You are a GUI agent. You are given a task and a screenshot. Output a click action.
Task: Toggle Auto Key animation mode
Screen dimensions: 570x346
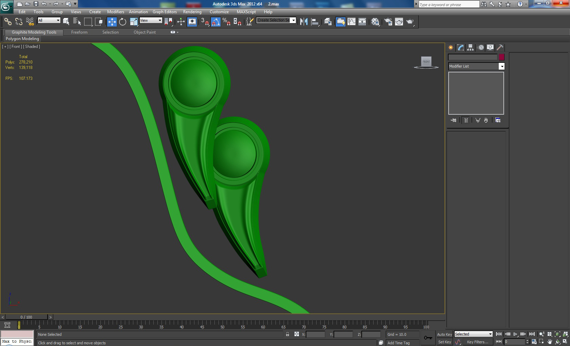pyautogui.click(x=444, y=334)
